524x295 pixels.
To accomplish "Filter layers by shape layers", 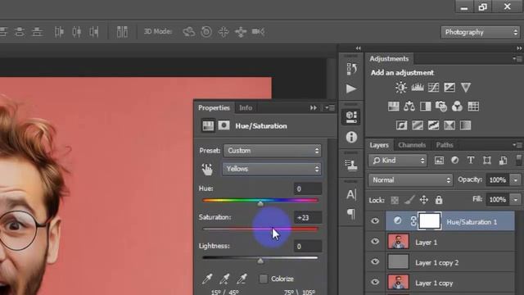I will (487, 161).
